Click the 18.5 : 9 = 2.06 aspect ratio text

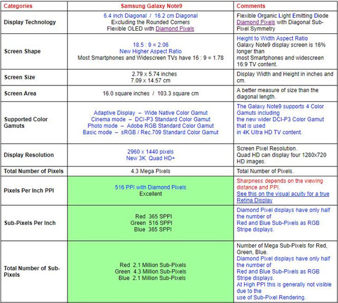151,45
